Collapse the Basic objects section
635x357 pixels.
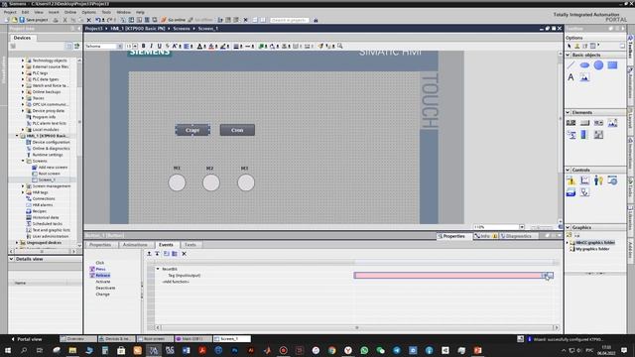click(x=568, y=55)
